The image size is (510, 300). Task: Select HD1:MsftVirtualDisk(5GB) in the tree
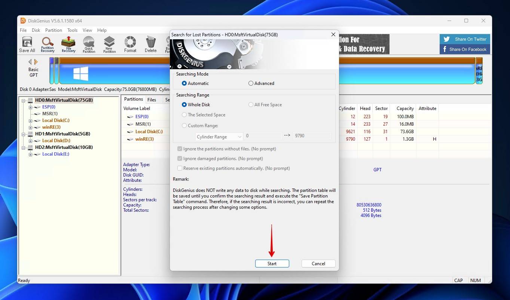point(62,134)
